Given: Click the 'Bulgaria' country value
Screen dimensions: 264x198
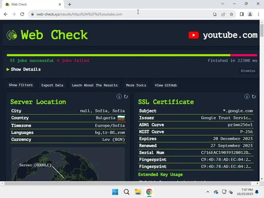Looking at the screenshot, I should tap(105, 118).
